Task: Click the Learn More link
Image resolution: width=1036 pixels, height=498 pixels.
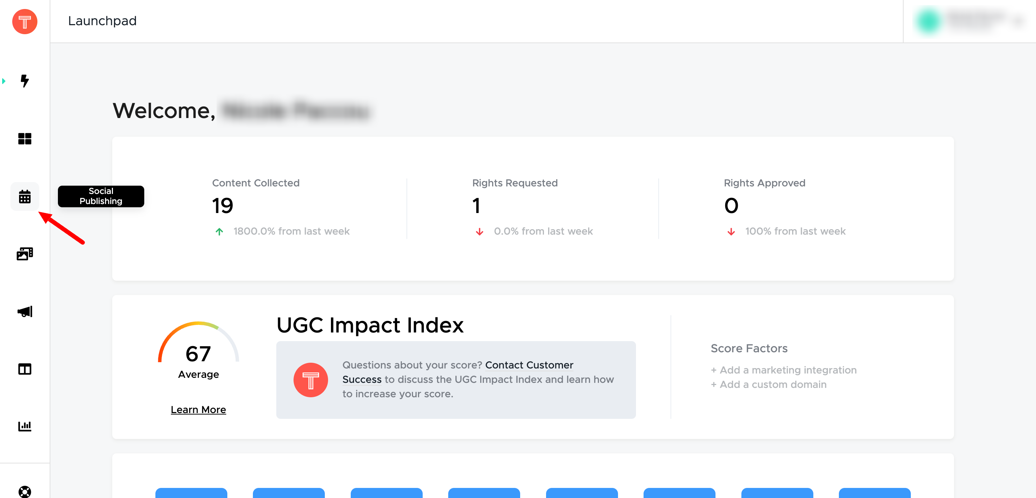Action: click(198, 409)
